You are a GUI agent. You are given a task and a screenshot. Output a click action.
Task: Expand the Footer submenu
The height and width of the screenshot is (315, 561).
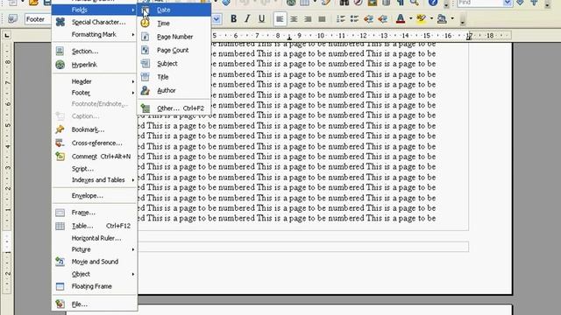pyautogui.click(x=95, y=93)
